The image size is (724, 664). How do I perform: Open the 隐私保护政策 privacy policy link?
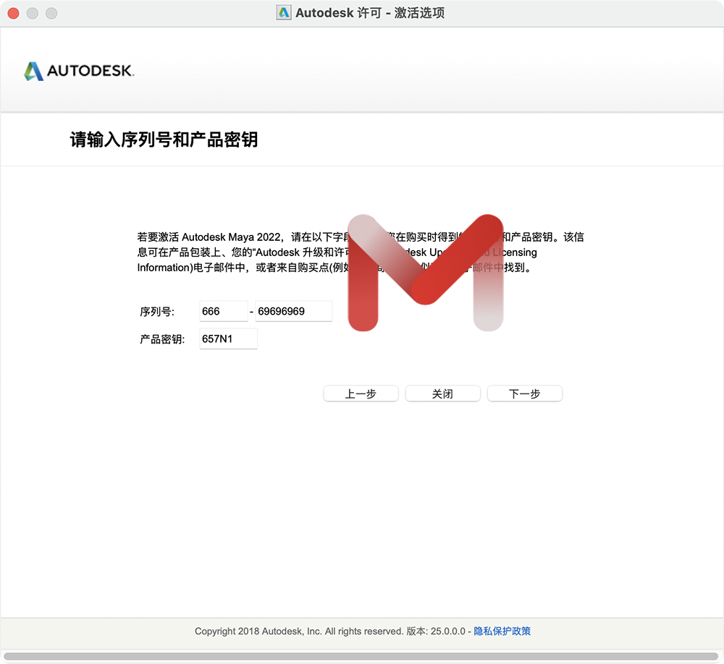click(x=502, y=631)
